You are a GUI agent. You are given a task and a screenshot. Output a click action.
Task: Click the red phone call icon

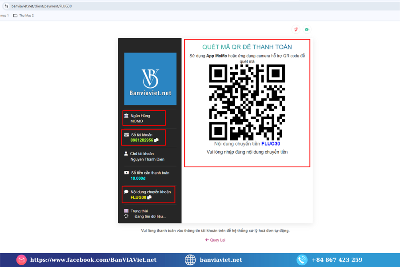[296, 29]
